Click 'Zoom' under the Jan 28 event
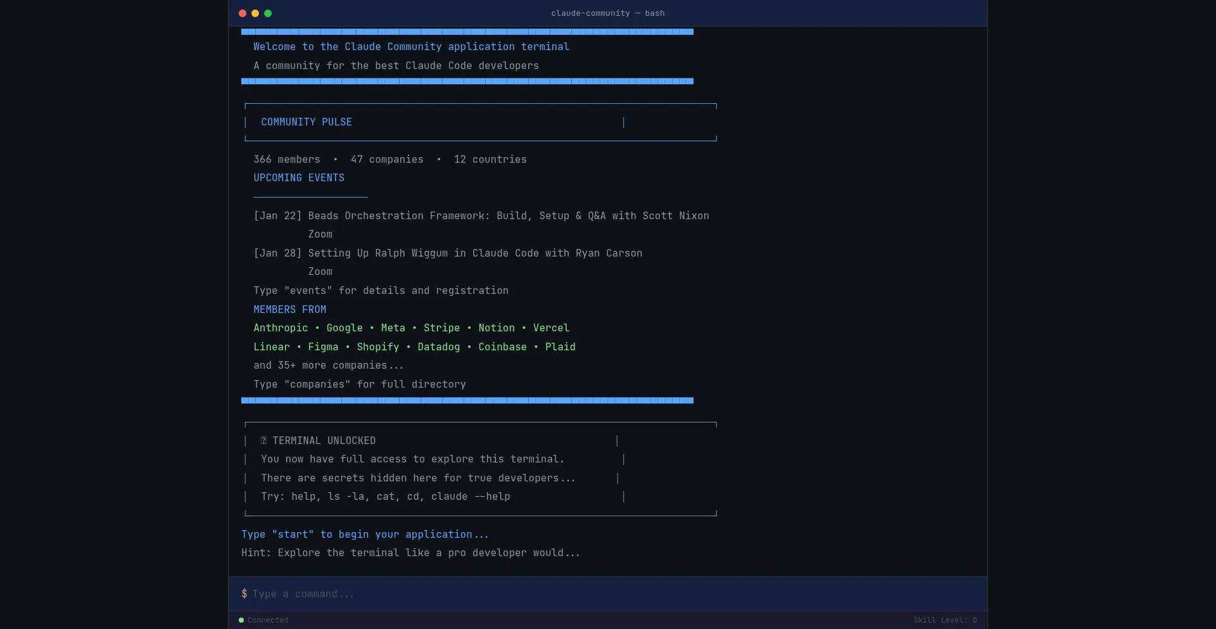 [320, 272]
